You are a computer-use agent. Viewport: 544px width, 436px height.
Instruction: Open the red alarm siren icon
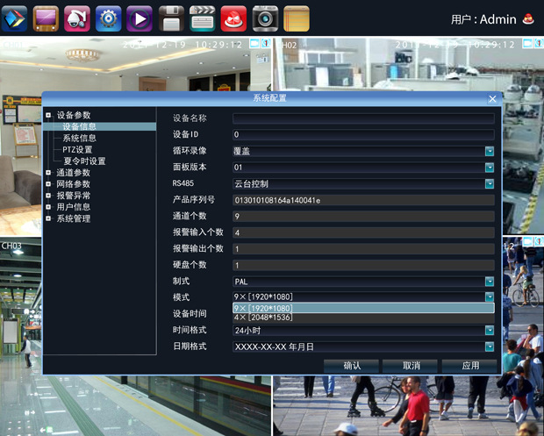(x=233, y=18)
